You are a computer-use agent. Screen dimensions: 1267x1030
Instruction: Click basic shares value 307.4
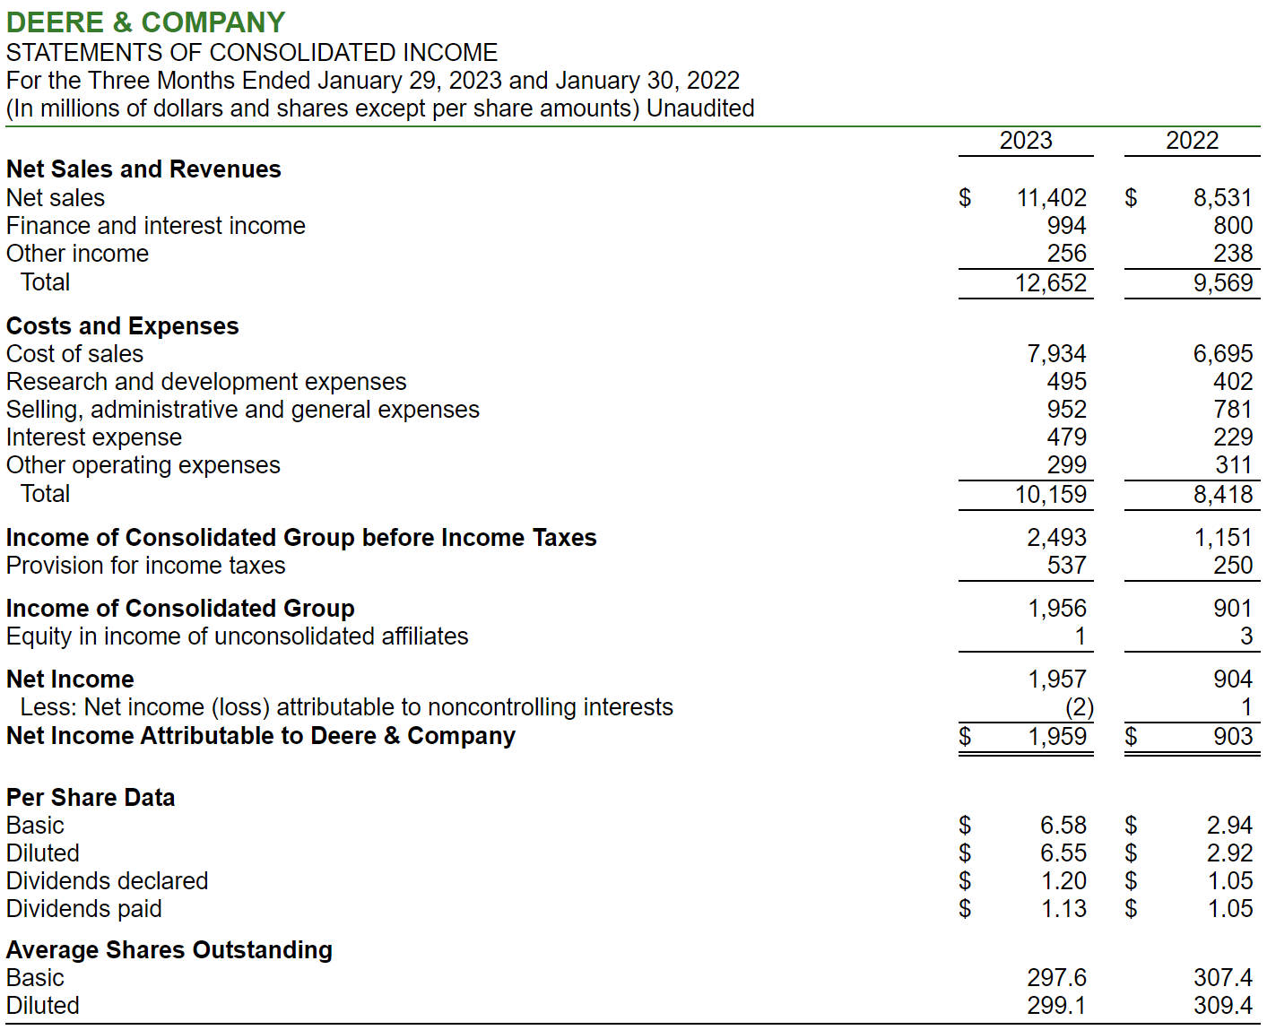click(1223, 977)
